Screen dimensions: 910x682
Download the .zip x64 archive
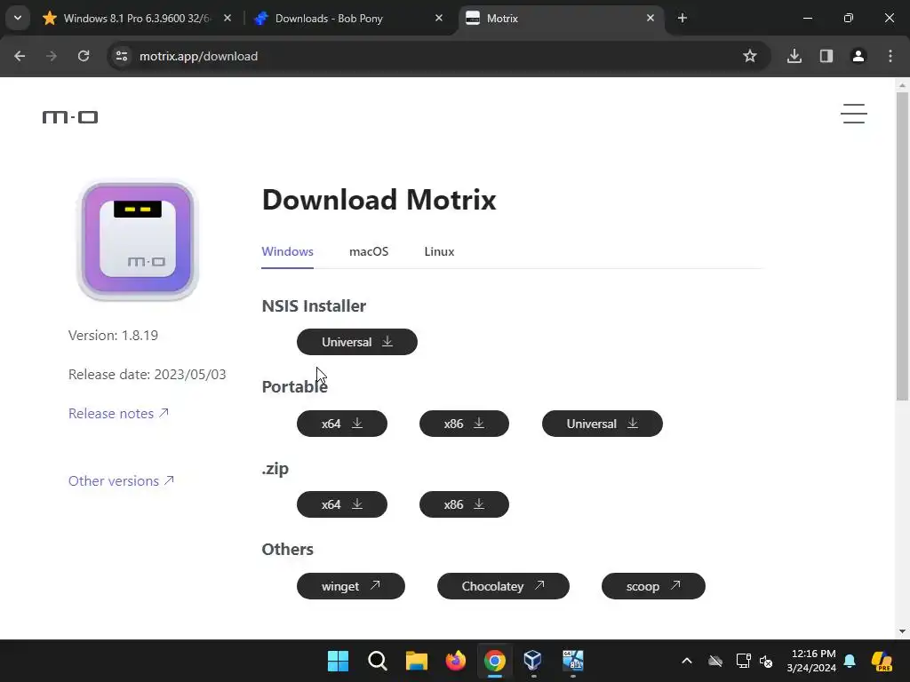coord(342,504)
